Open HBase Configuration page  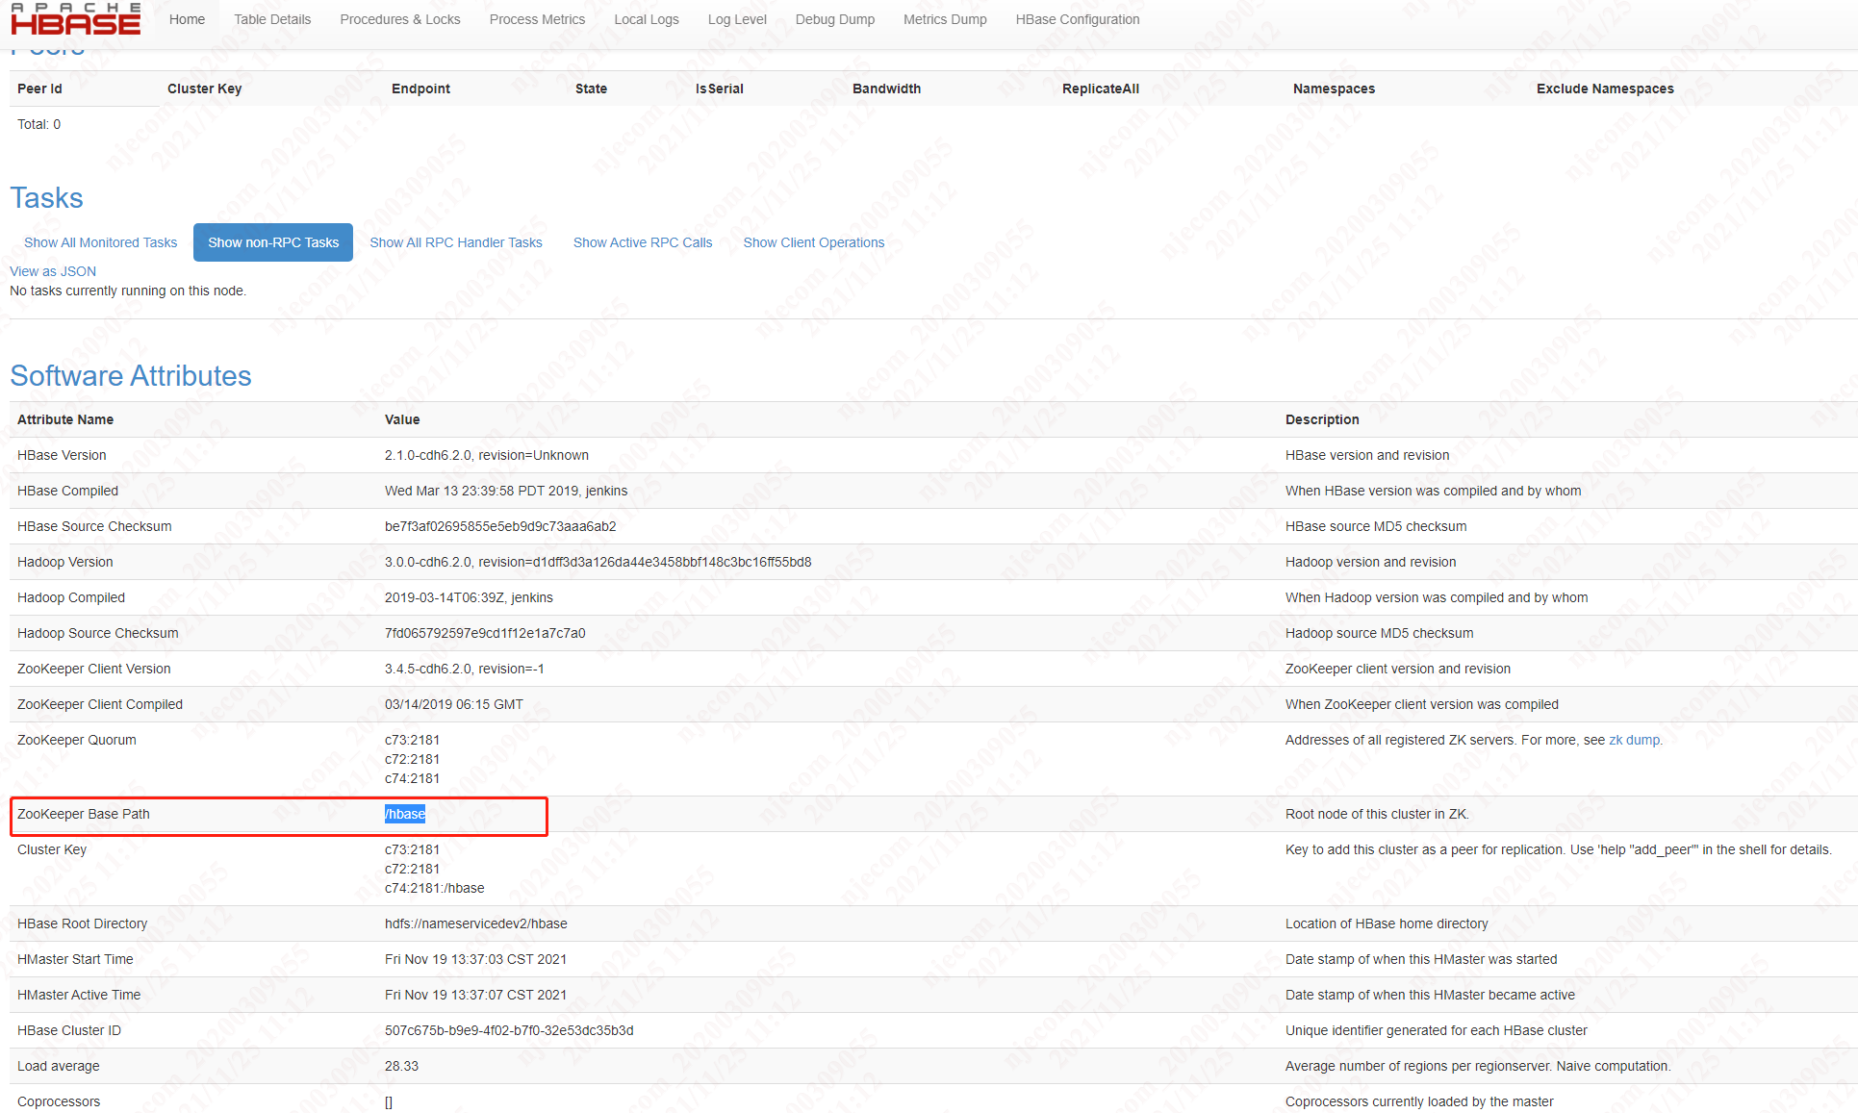1077,19
